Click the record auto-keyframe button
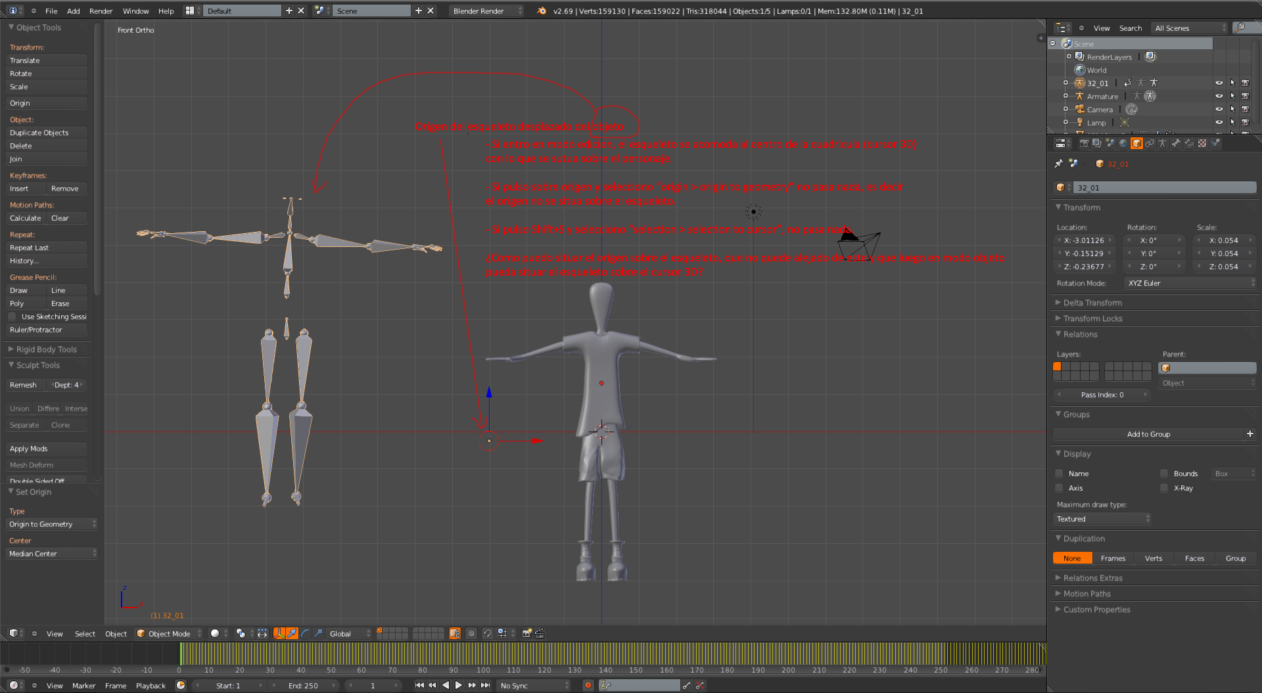 click(588, 685)
